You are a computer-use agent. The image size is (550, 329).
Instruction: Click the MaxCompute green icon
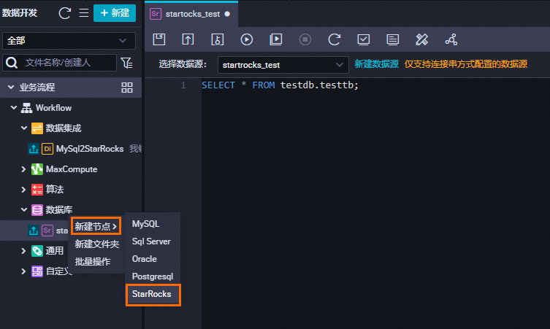click(x=37, y=169)
